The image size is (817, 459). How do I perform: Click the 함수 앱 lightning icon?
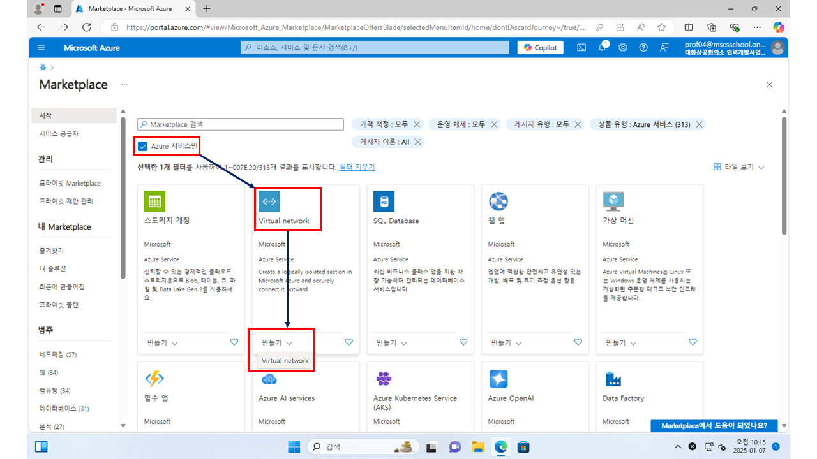[154, 379]
